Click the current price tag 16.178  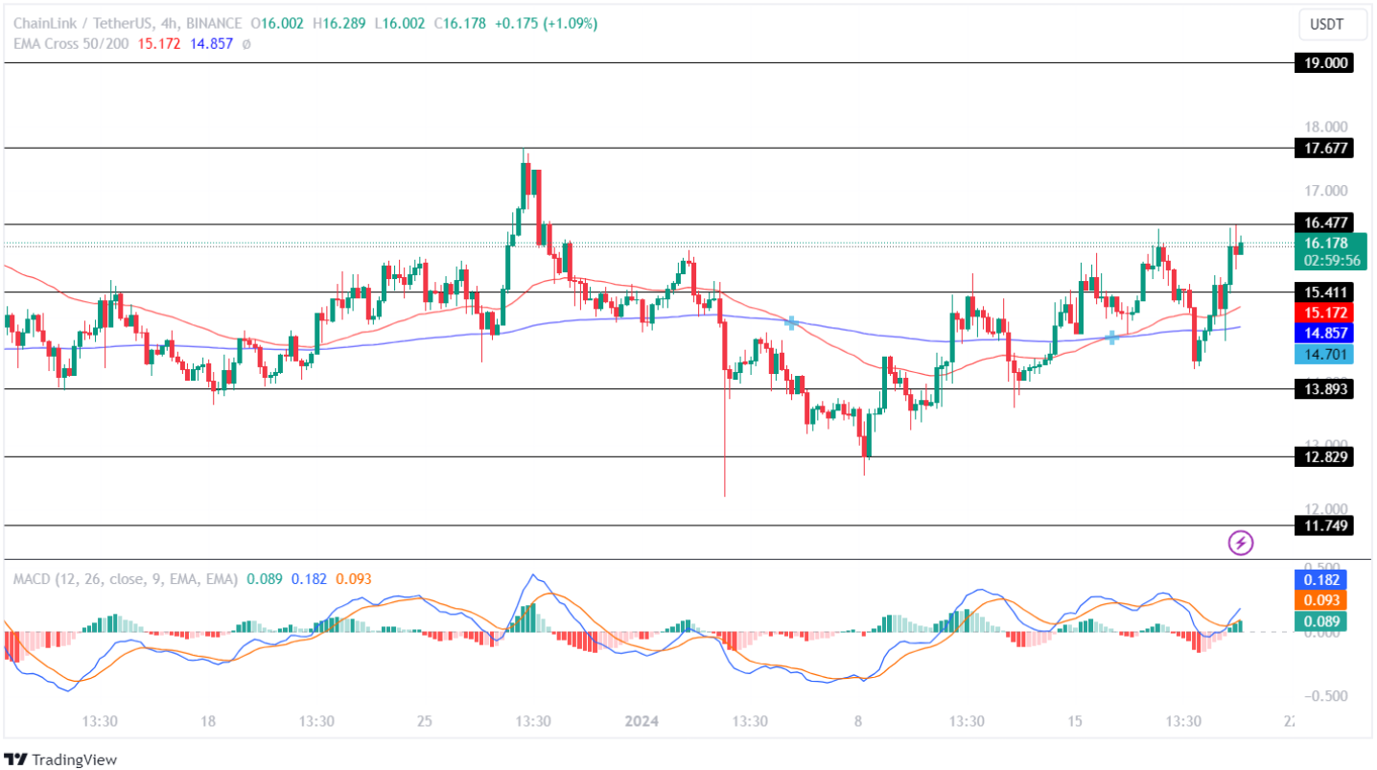pos(1326,243)
